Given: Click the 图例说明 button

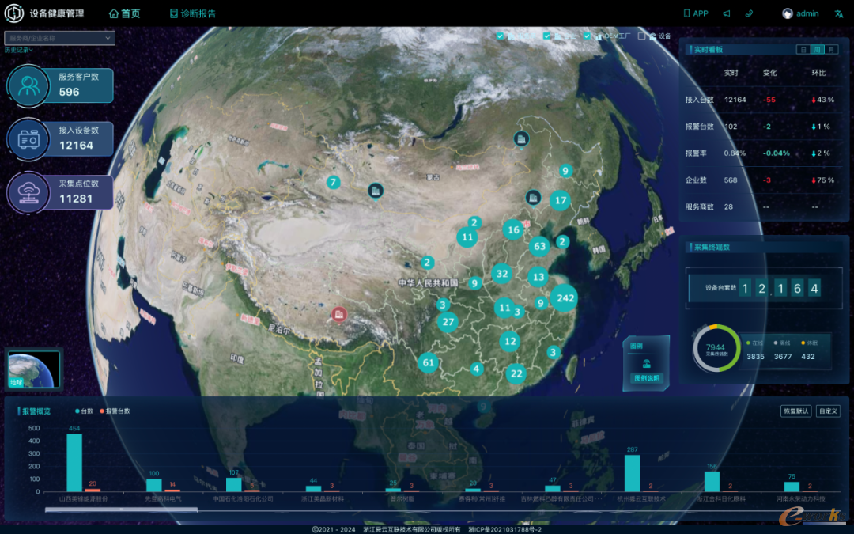Looking at the screenshot, I should point(647,378).
